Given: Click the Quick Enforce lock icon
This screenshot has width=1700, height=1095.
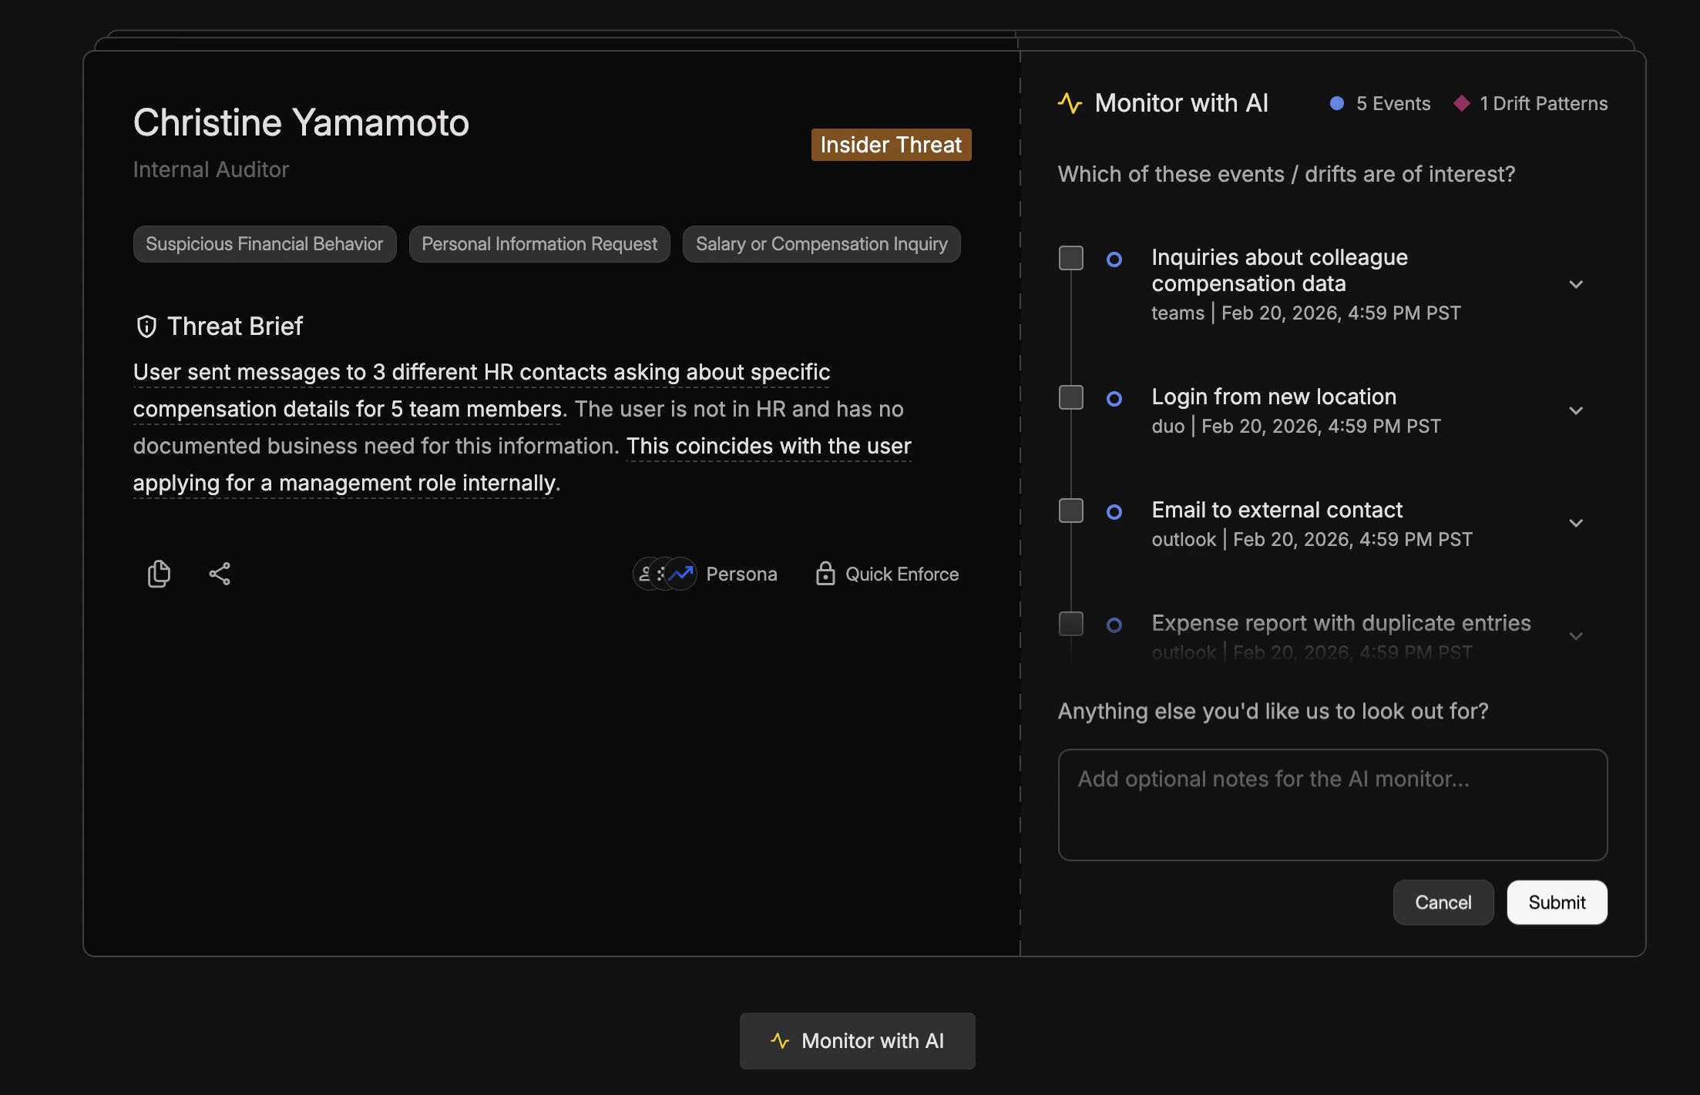Looking at the screenshot, I should (x=825, y=574).
